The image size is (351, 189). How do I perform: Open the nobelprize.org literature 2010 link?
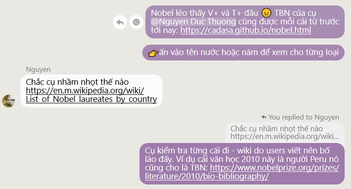(x=242, y=172)
